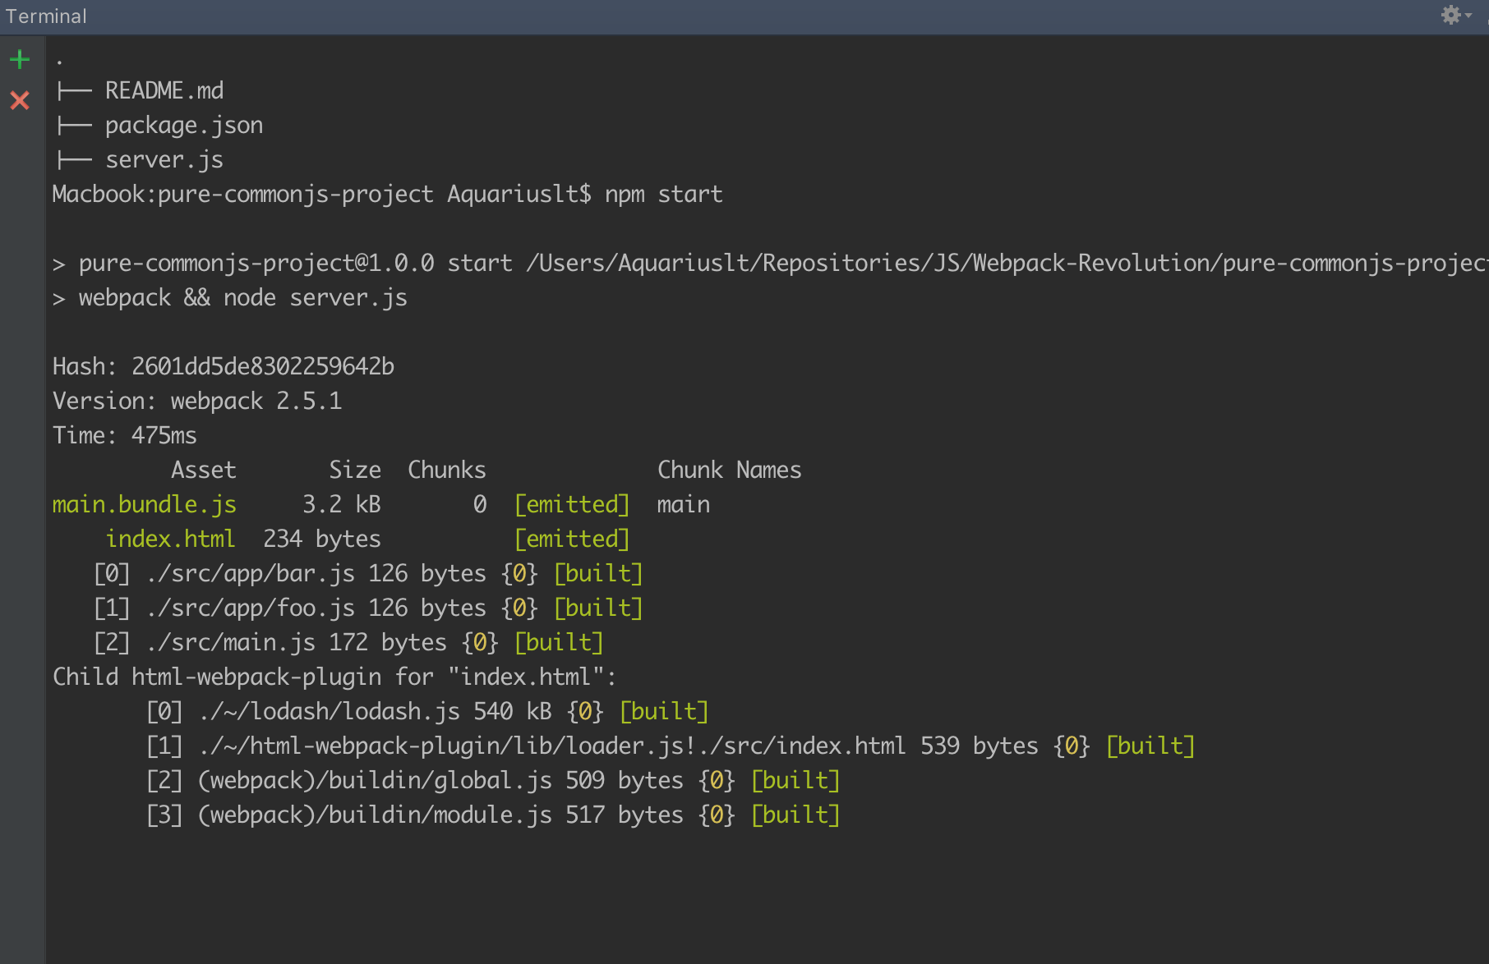Image resolution: width=1489 pixels, height=964 pixels.
Task: Click the [built] tag on the lodash.js line
Action: pyautogui.click(x=664, y=711)
